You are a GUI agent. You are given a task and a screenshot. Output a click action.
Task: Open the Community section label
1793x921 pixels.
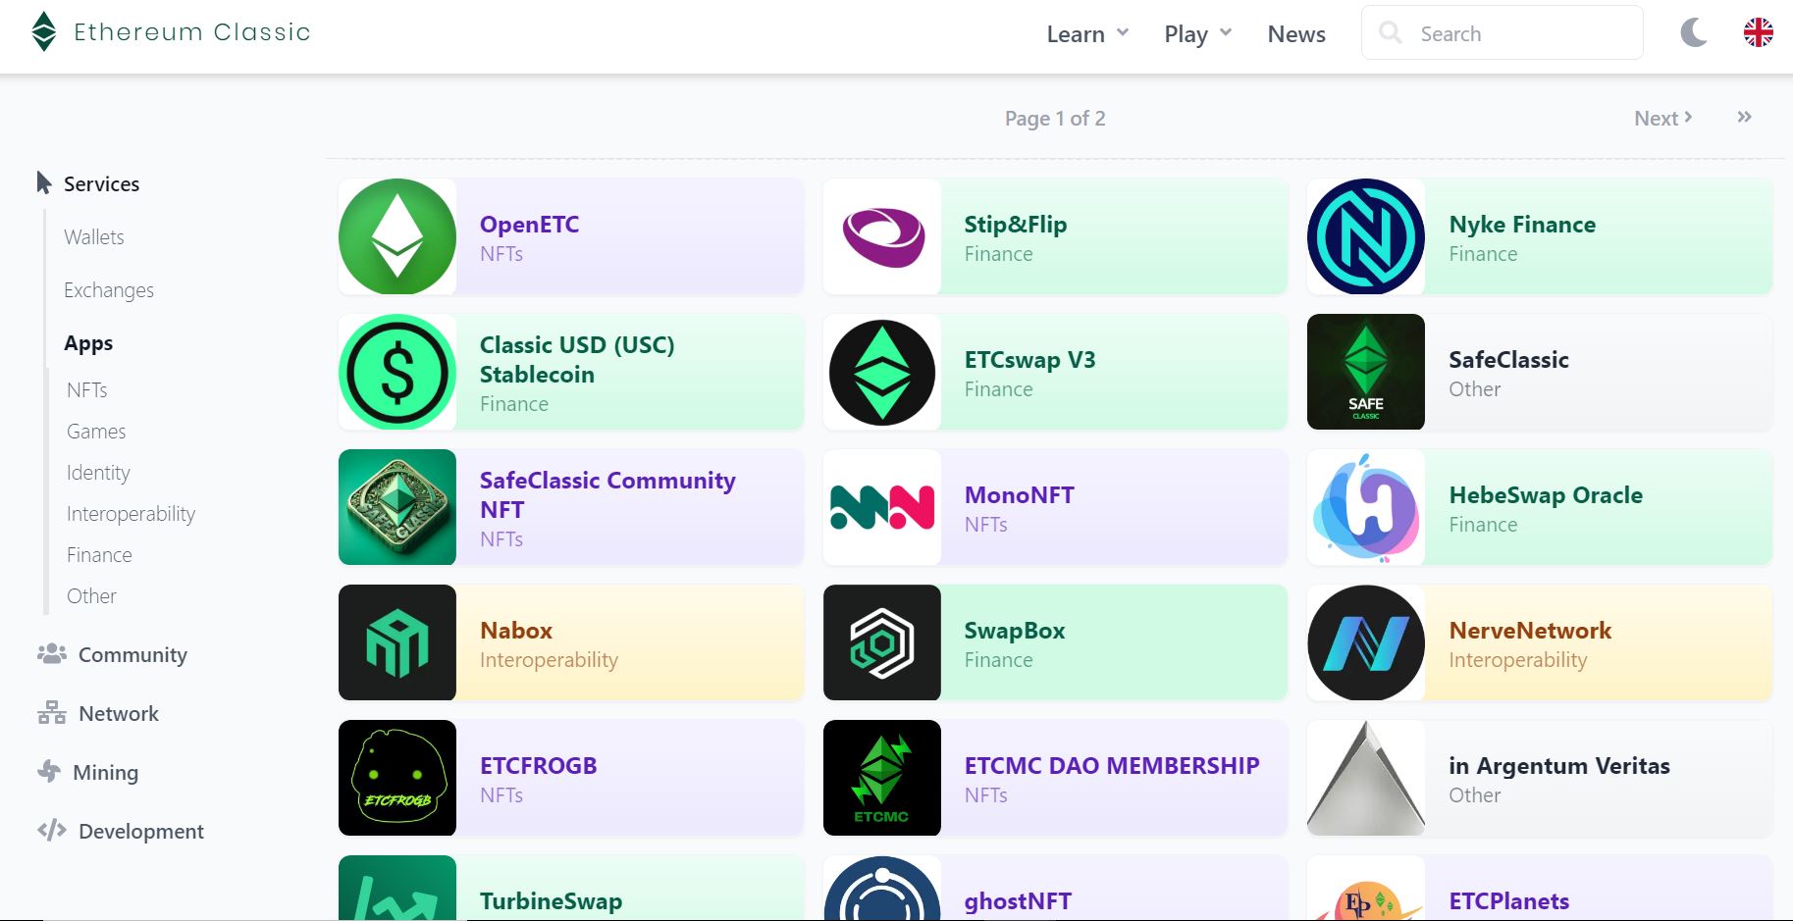click(x=132, y=654)
